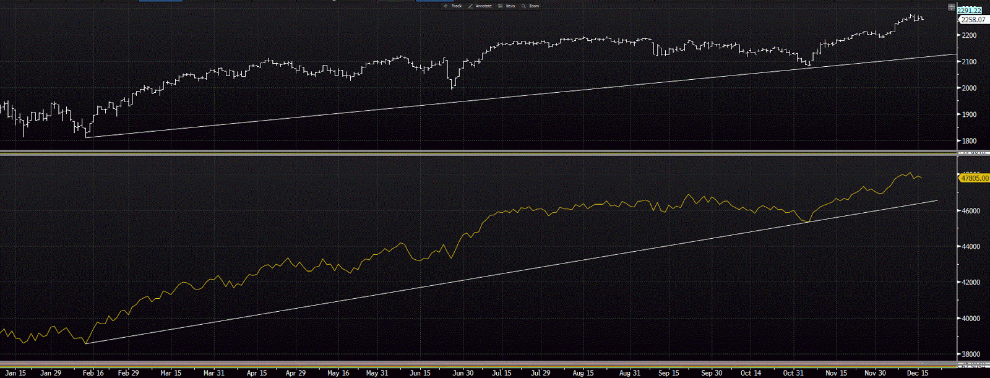
Task: Click the 40000 axis label in lower chart
Action: pyautogui.click(x=971, y=319)
